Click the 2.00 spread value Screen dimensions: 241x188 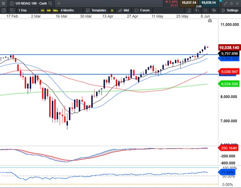(x=199, y=7)
